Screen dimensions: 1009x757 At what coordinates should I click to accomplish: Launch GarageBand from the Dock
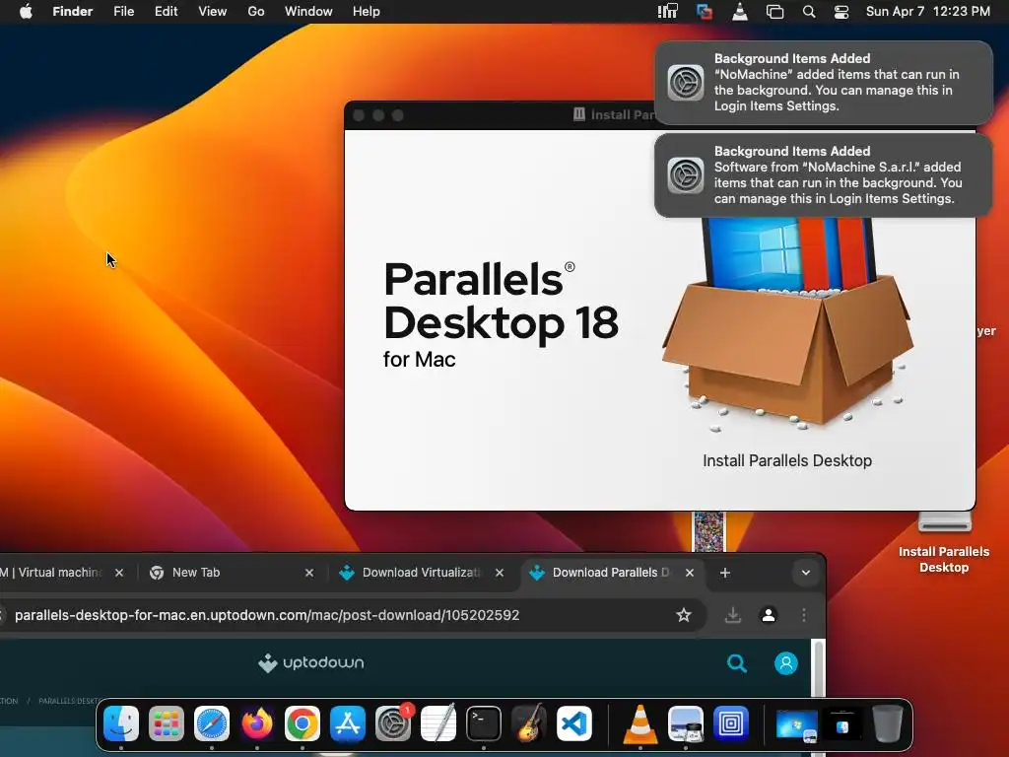(x=529, y=723)
